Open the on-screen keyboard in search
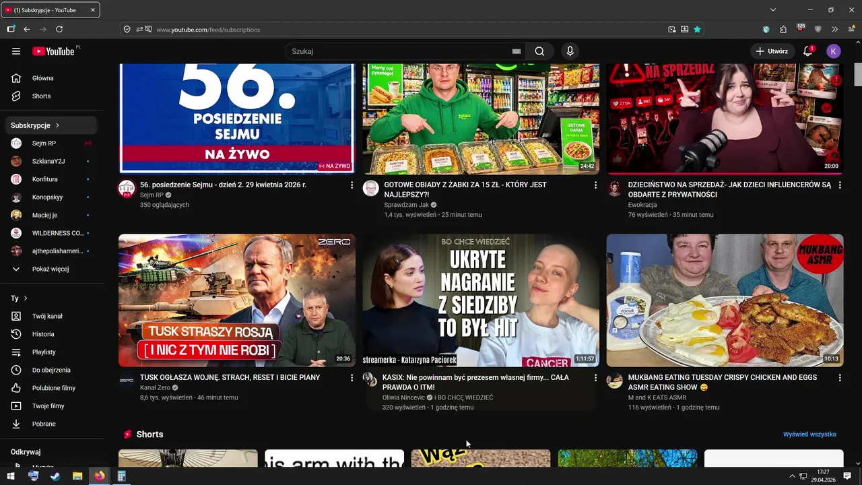The width and height of the screenshot is (862, 485). 517,51
